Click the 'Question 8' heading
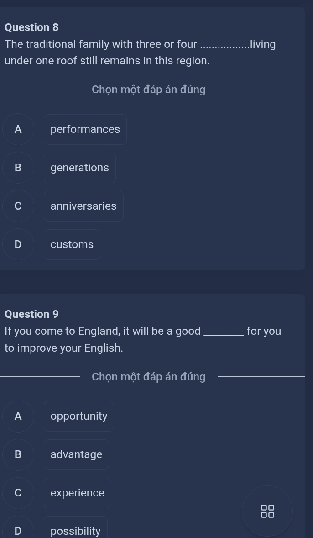The height and width of the screenshot is (538, 313). click(31, 27)
